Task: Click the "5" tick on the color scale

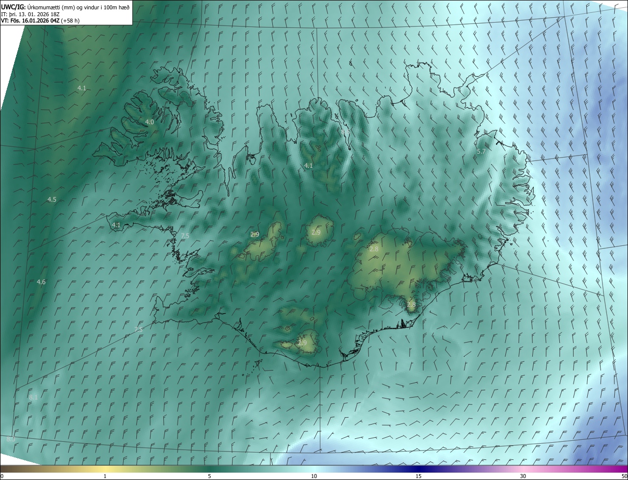Action: click(x=209, y=476)
